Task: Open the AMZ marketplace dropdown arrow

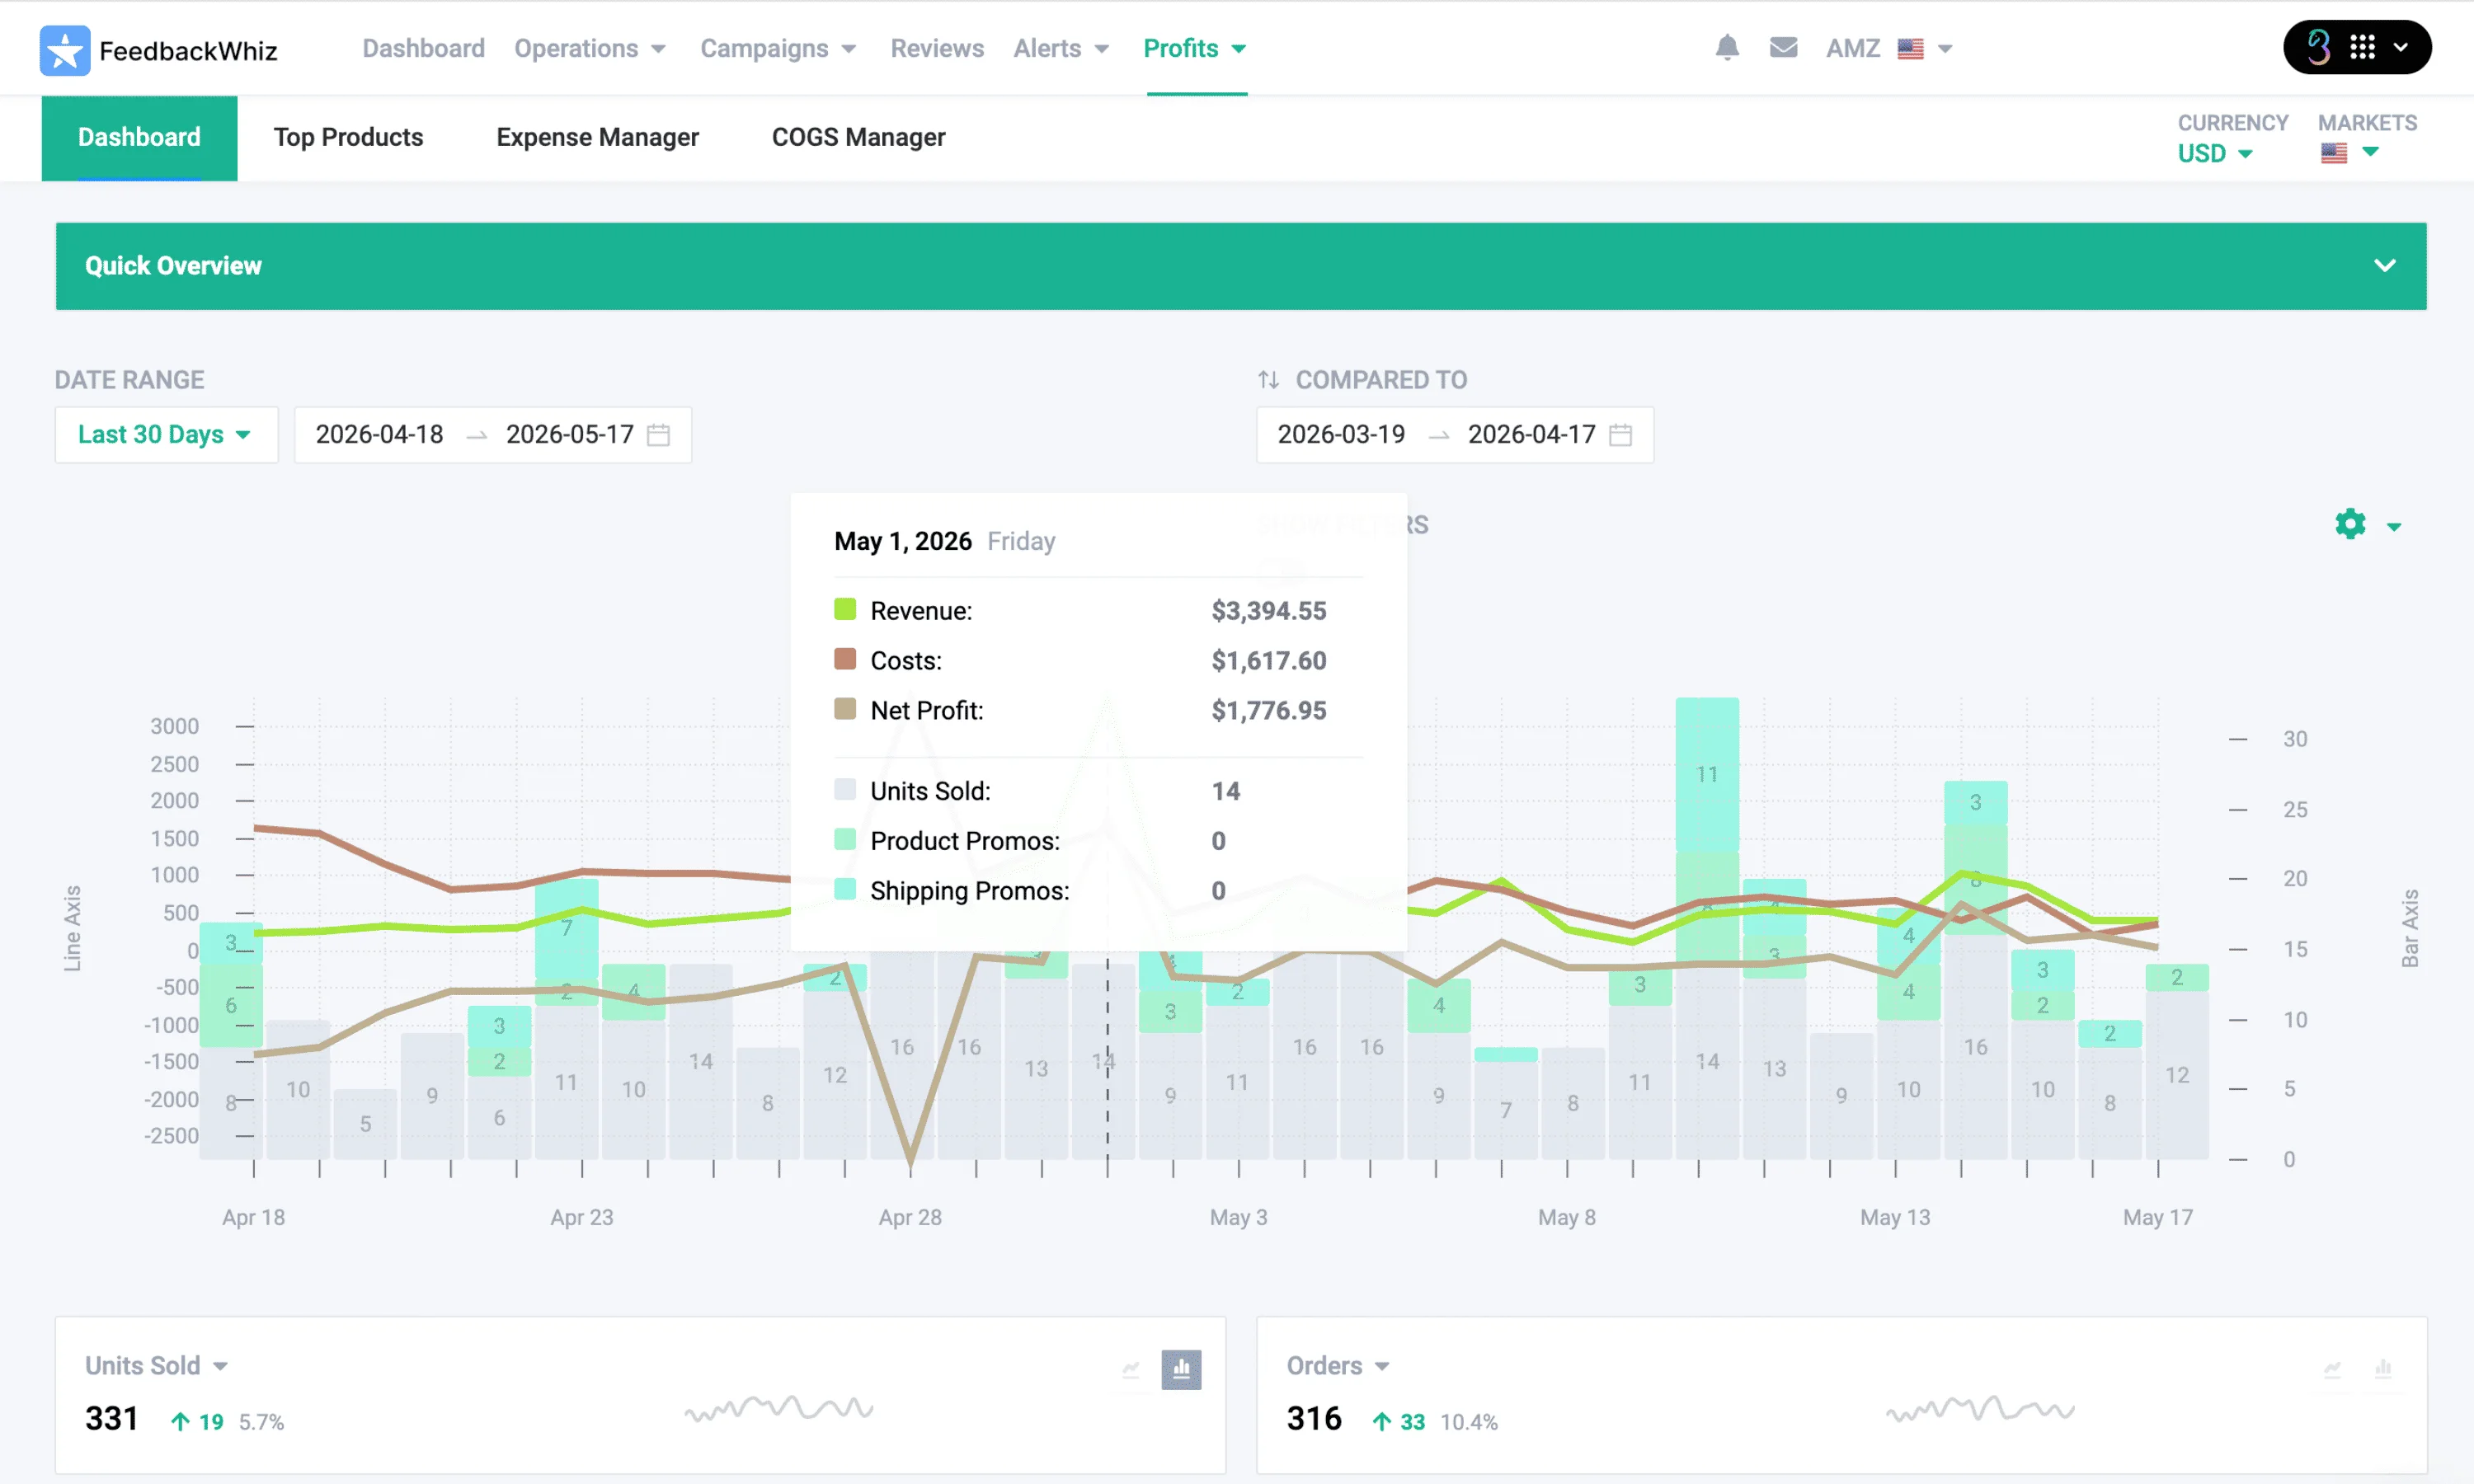Action: (x=1945, y=48)
